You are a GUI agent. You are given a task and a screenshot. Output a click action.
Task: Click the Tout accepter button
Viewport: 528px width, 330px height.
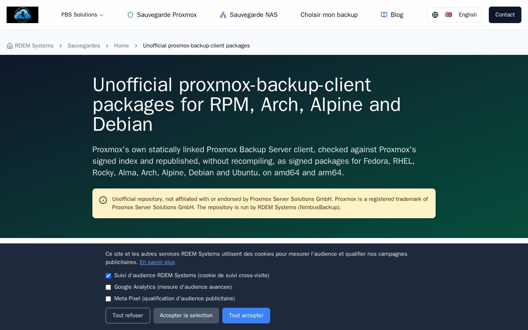[x=246, y=316]
